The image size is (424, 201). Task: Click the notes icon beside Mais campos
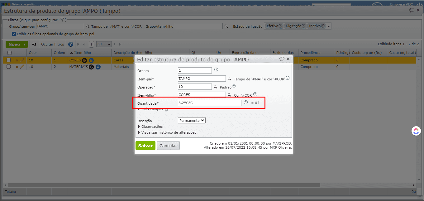click(x=166, y=110)
